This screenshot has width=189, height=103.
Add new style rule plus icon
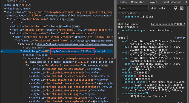tap(169, 8)
